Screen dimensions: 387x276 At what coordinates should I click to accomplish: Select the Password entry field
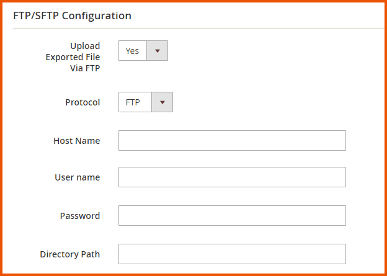tap(232, 216)
